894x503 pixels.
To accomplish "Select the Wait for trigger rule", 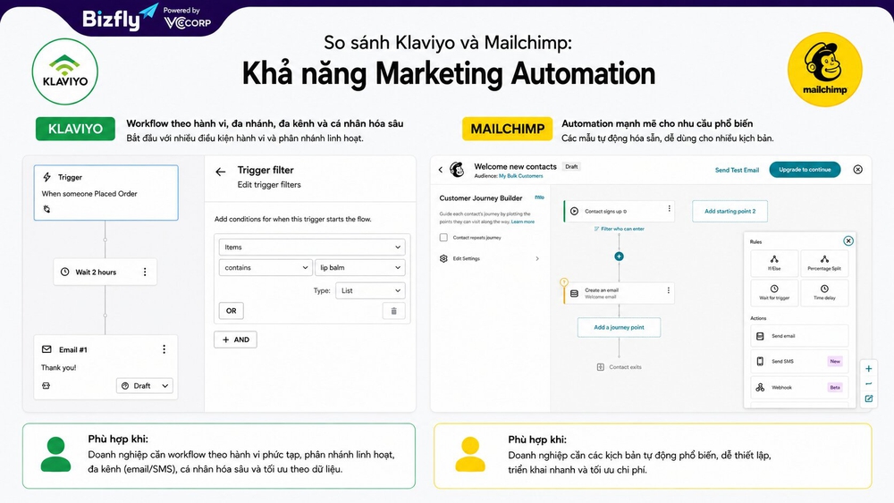I will tap(774, 293).
